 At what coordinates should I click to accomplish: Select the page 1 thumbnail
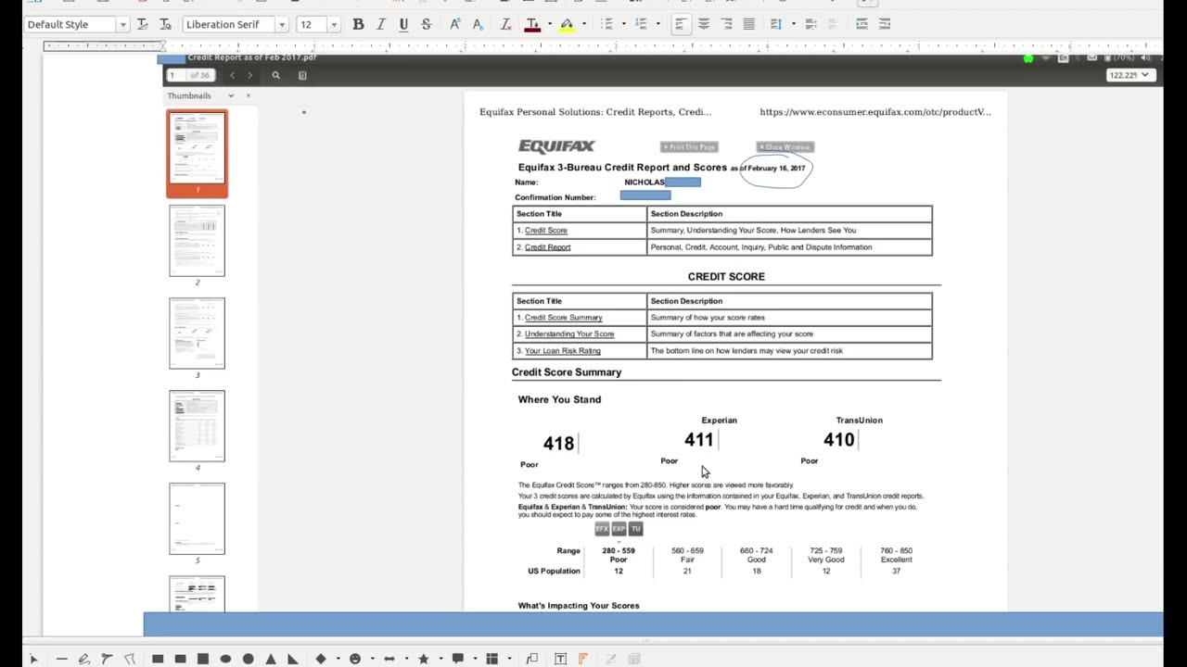tap(197, 148)
